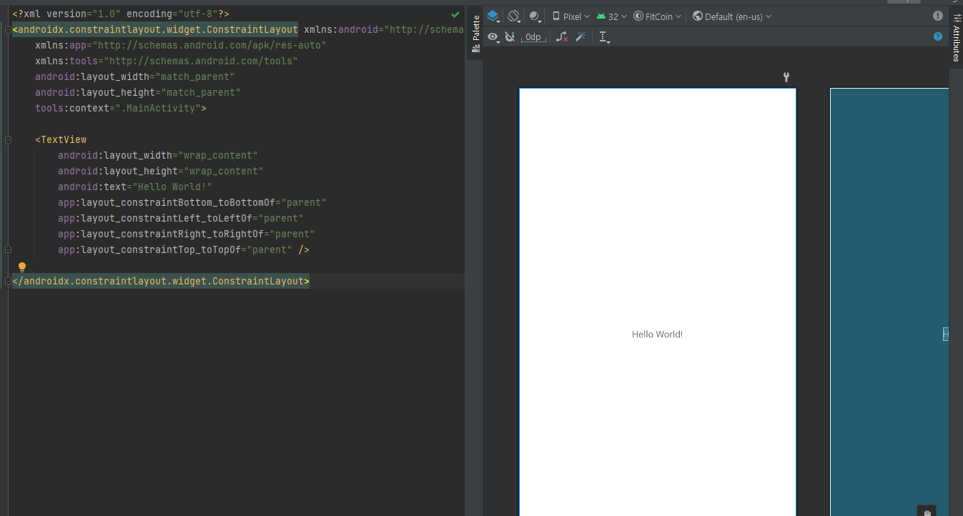Click the yellow lightbulb quick-fix icon
This screenshot has height=516, width=963.
(21, 267)
